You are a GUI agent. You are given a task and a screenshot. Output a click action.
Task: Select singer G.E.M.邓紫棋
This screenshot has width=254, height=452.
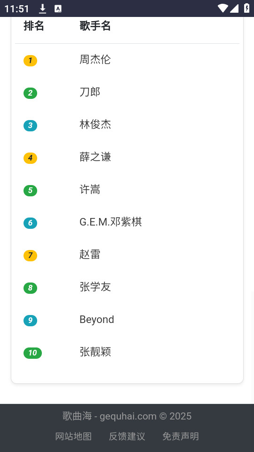tap(111, 222)
